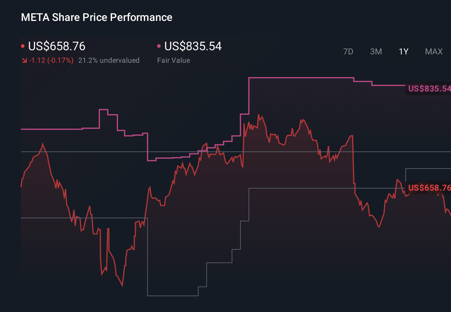Switch to the 7D time range
The image size is (451, 312).
(x=349, y=51)
